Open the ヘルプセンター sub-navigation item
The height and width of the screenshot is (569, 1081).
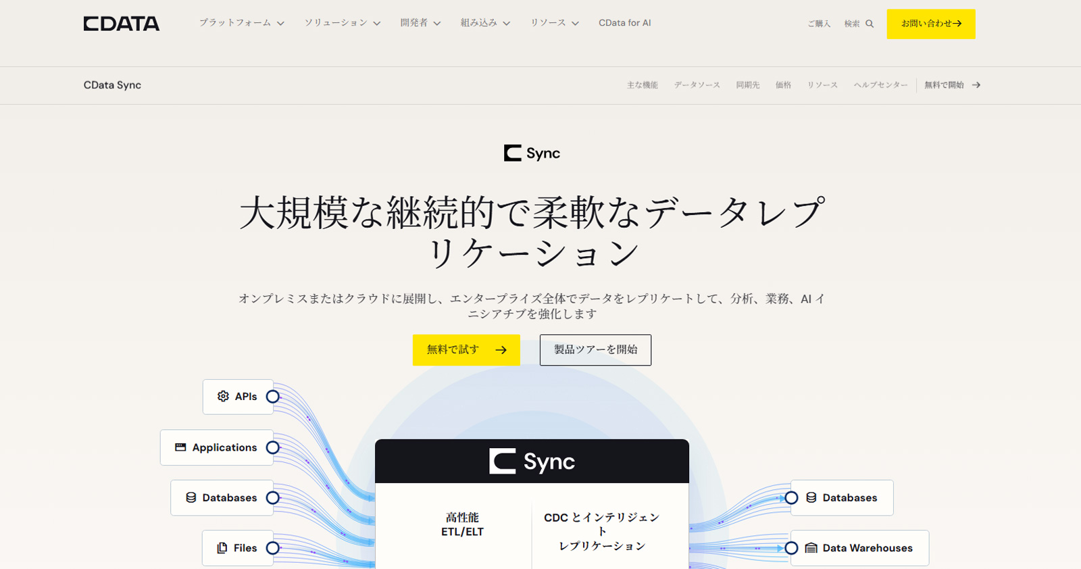point(880,85)
